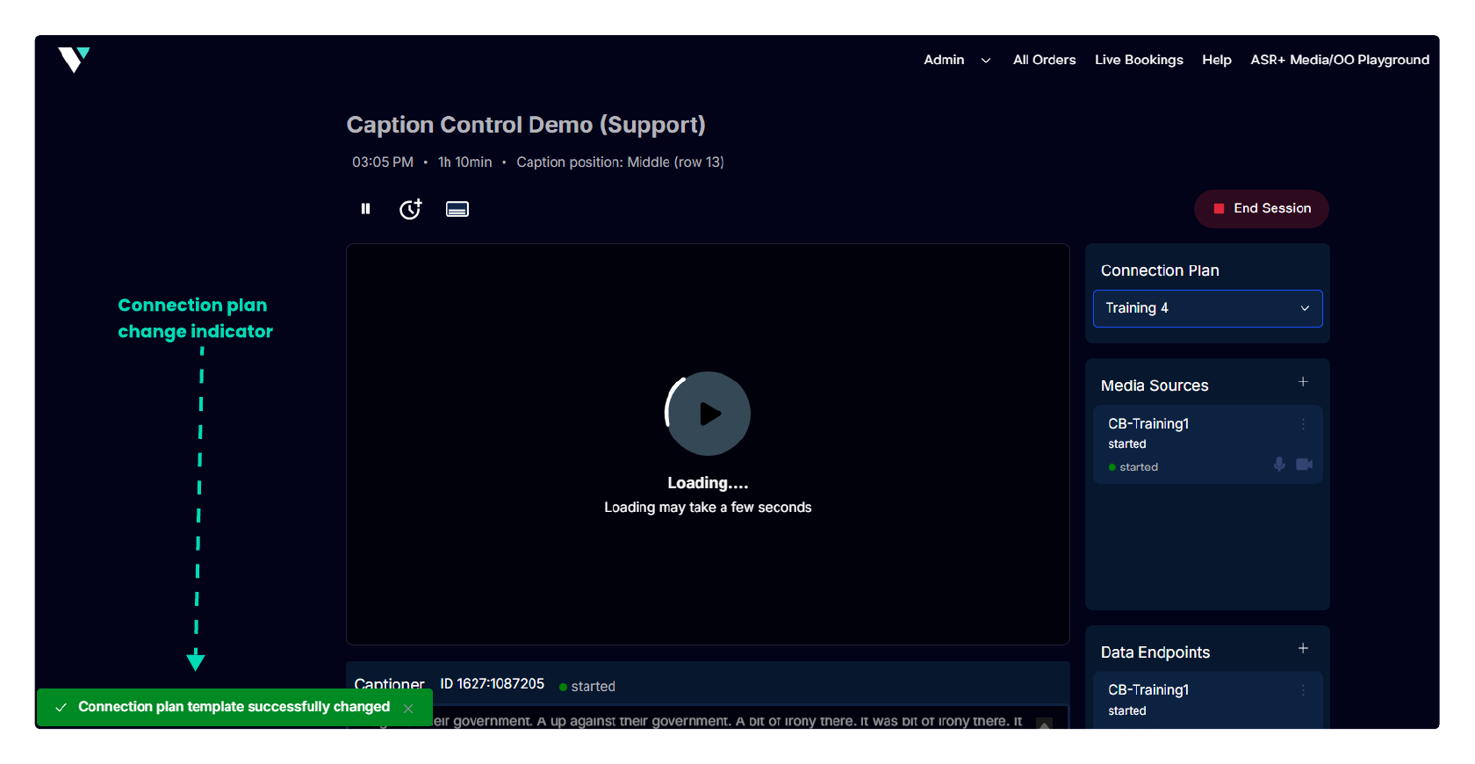1475x764 pixels.
Task: Pause the caption session
Action: pos(365,209)
